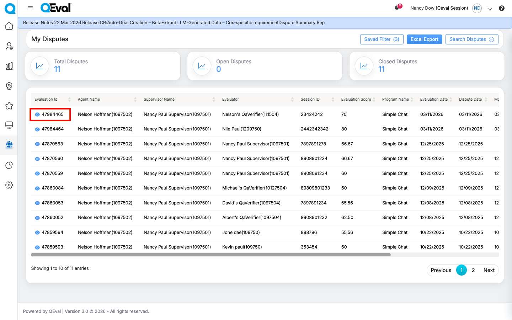512x320 pixels.
Task: Open the bar chart reports sidebar icon
Action: 9,66
